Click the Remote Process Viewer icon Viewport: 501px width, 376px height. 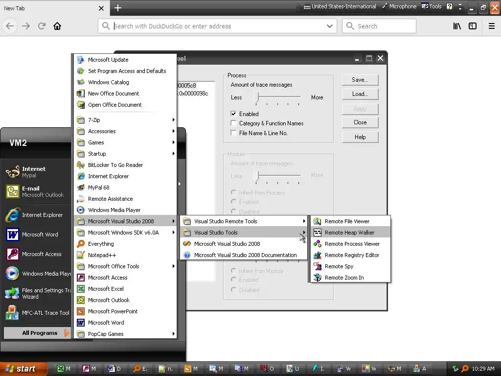coord(317,244)
